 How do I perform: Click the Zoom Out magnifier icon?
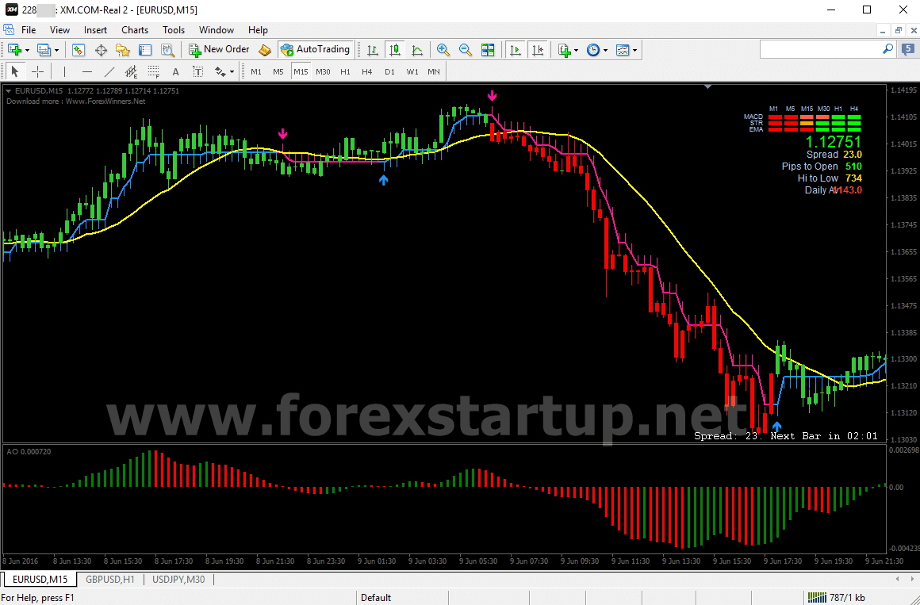[466, 51]
